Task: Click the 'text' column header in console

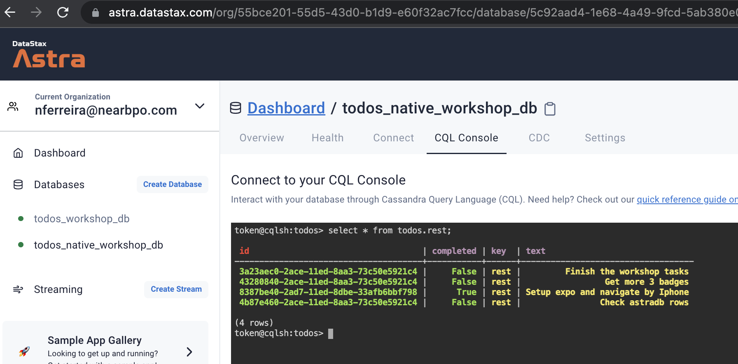Action: pyautogui.click(x=535, y=251)
